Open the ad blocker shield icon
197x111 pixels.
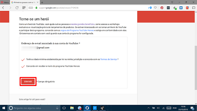point(150,8)
